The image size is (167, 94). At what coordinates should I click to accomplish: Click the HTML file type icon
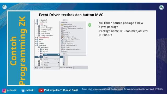(x=62, y=51)
